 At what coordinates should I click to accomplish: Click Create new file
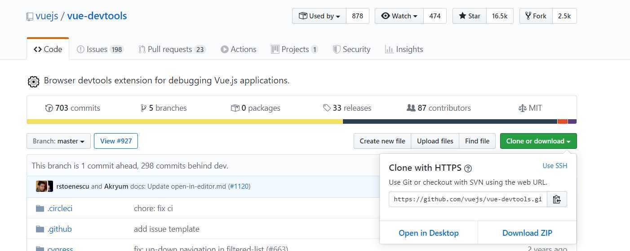click(382, 141)
